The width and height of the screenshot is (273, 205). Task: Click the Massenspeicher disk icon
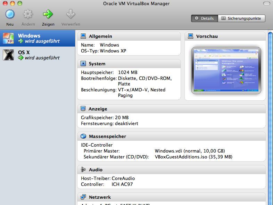point(83,136)
